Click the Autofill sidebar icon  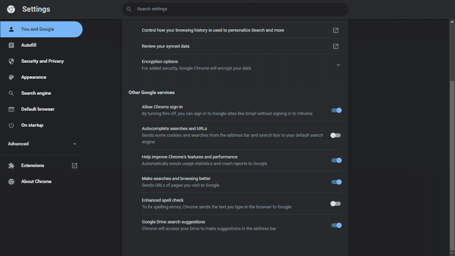(x=11, y=45)
